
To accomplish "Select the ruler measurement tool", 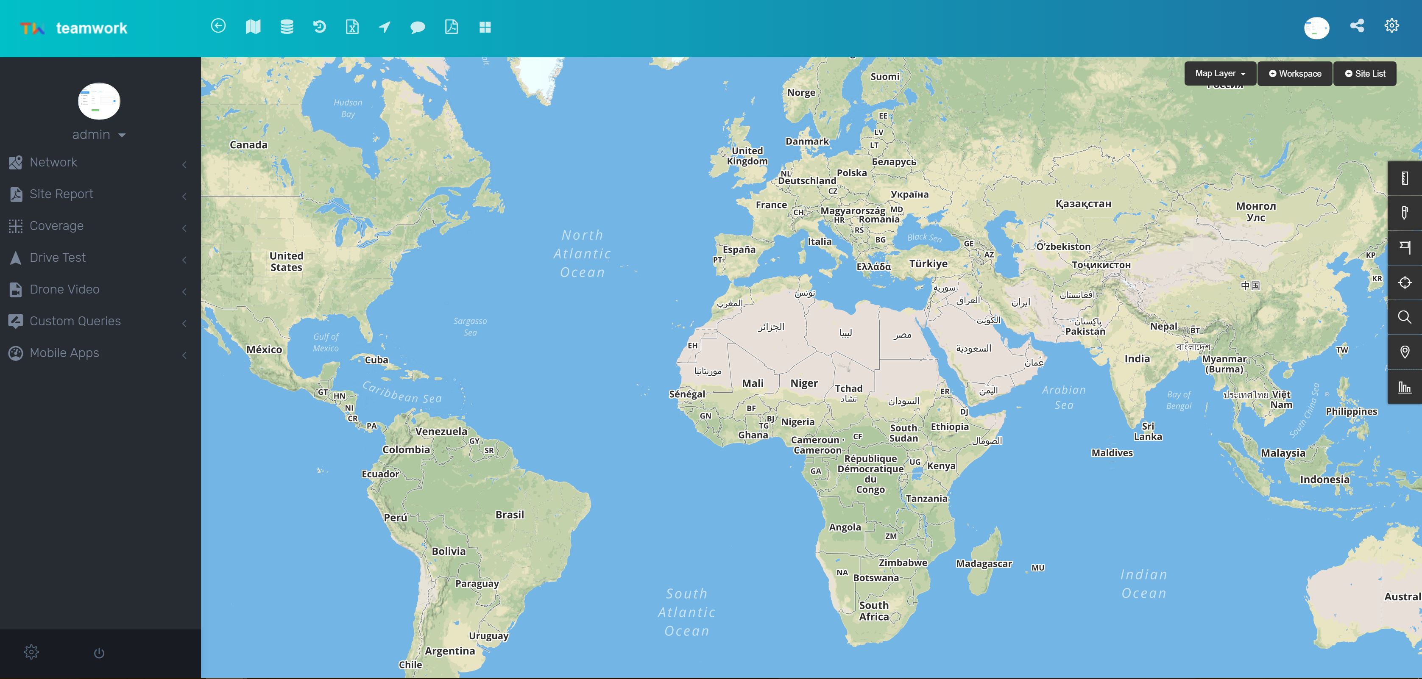I will click(x=1404, y=178).
